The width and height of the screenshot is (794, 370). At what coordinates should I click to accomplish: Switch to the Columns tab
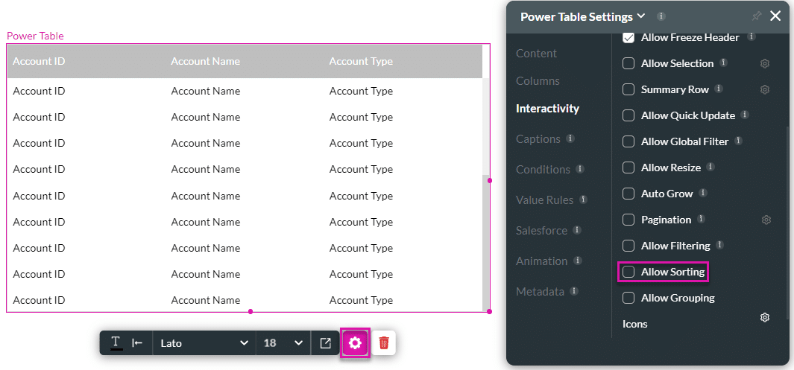point(538,81)
